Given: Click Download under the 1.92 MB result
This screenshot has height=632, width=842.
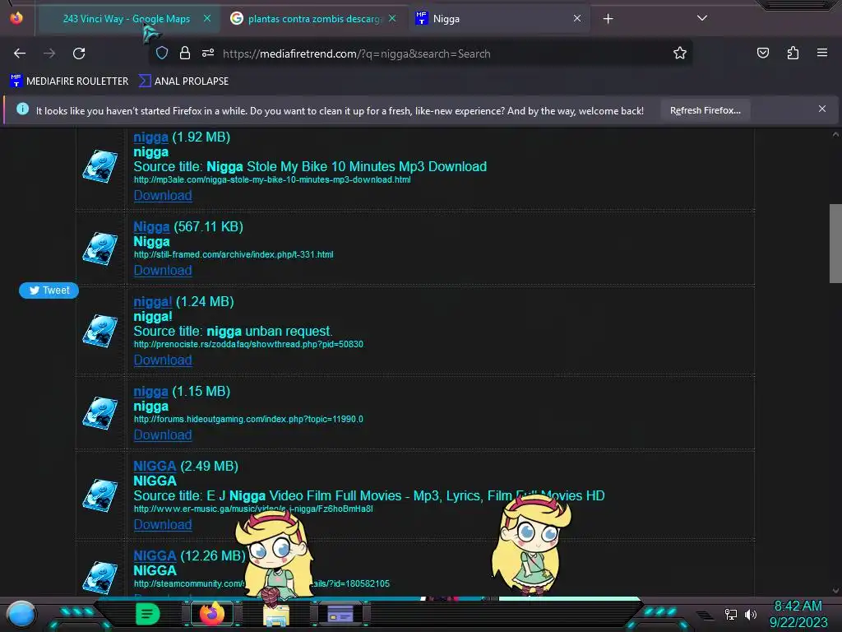Looking at the screenshot, I should click(163, 195).
